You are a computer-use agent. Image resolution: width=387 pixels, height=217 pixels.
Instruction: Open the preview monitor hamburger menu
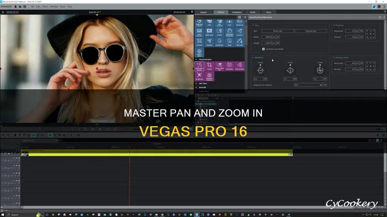pos(3,12)
